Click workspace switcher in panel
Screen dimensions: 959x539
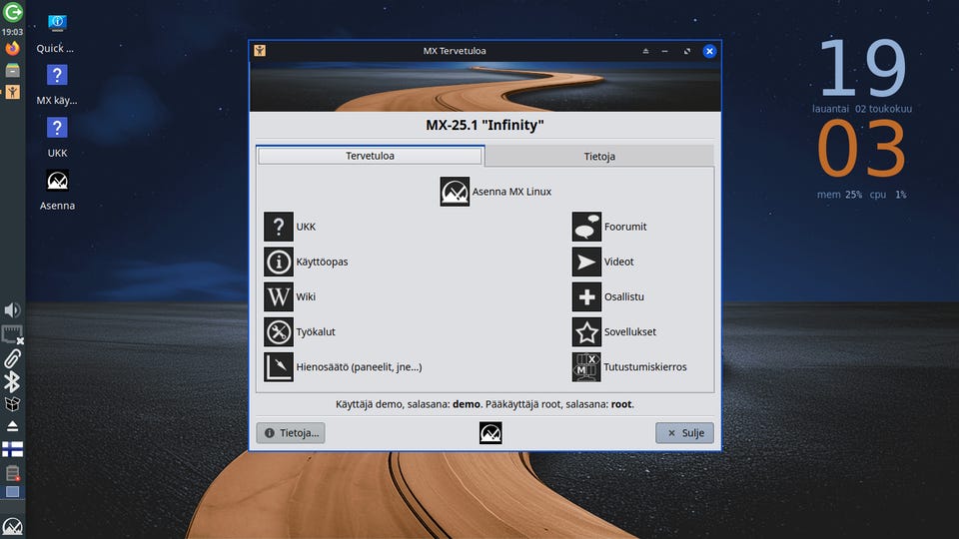point(12,492)
